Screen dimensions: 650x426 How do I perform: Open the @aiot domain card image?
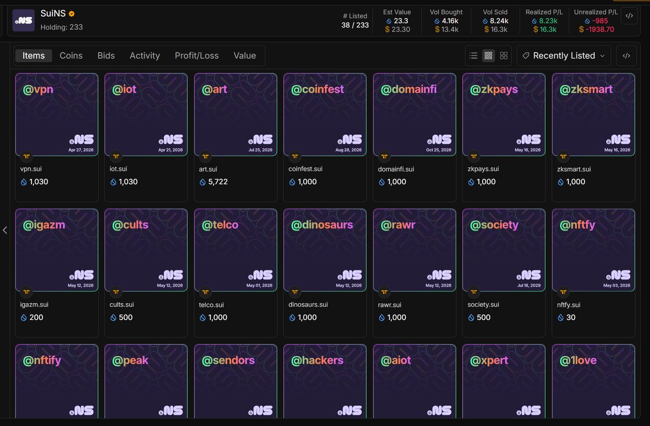coord(415,381)
